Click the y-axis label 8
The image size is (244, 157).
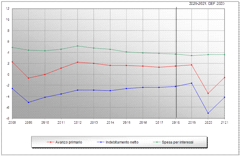click(x=8, y=31)
